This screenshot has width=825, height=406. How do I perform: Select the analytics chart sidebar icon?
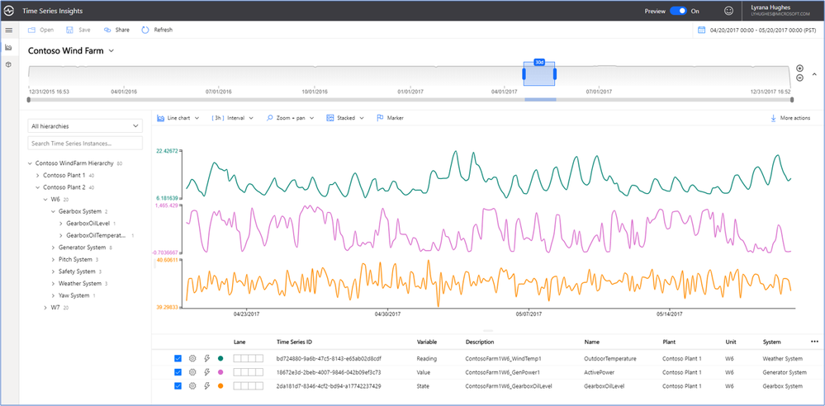(x=8, y=47)
